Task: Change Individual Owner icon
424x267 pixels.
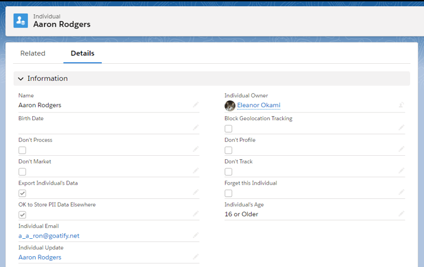Action: [401, 105]
